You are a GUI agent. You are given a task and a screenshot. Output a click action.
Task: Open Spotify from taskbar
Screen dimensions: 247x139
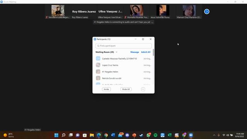tap(156, 135)
